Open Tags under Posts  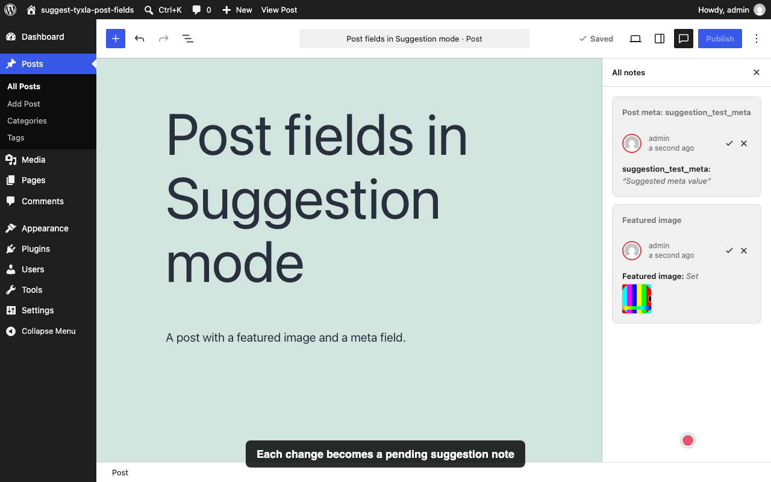(16, 137)
